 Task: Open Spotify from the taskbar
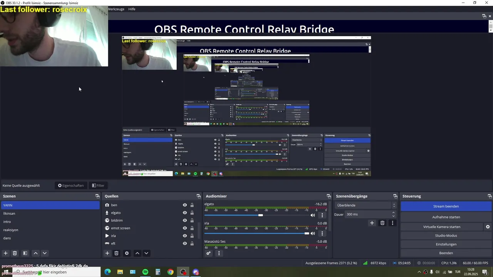coord(145,272)
